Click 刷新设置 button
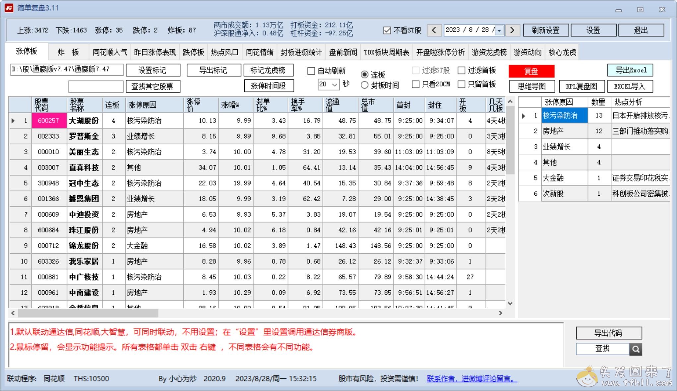Screen dimensions: 677x391 pos(546,30)
